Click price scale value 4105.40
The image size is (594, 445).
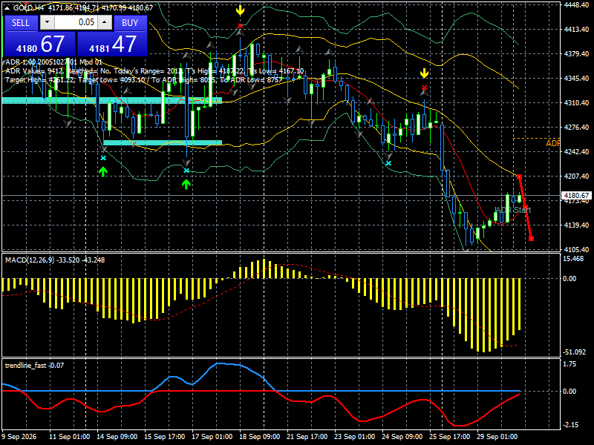click(576, 250)
